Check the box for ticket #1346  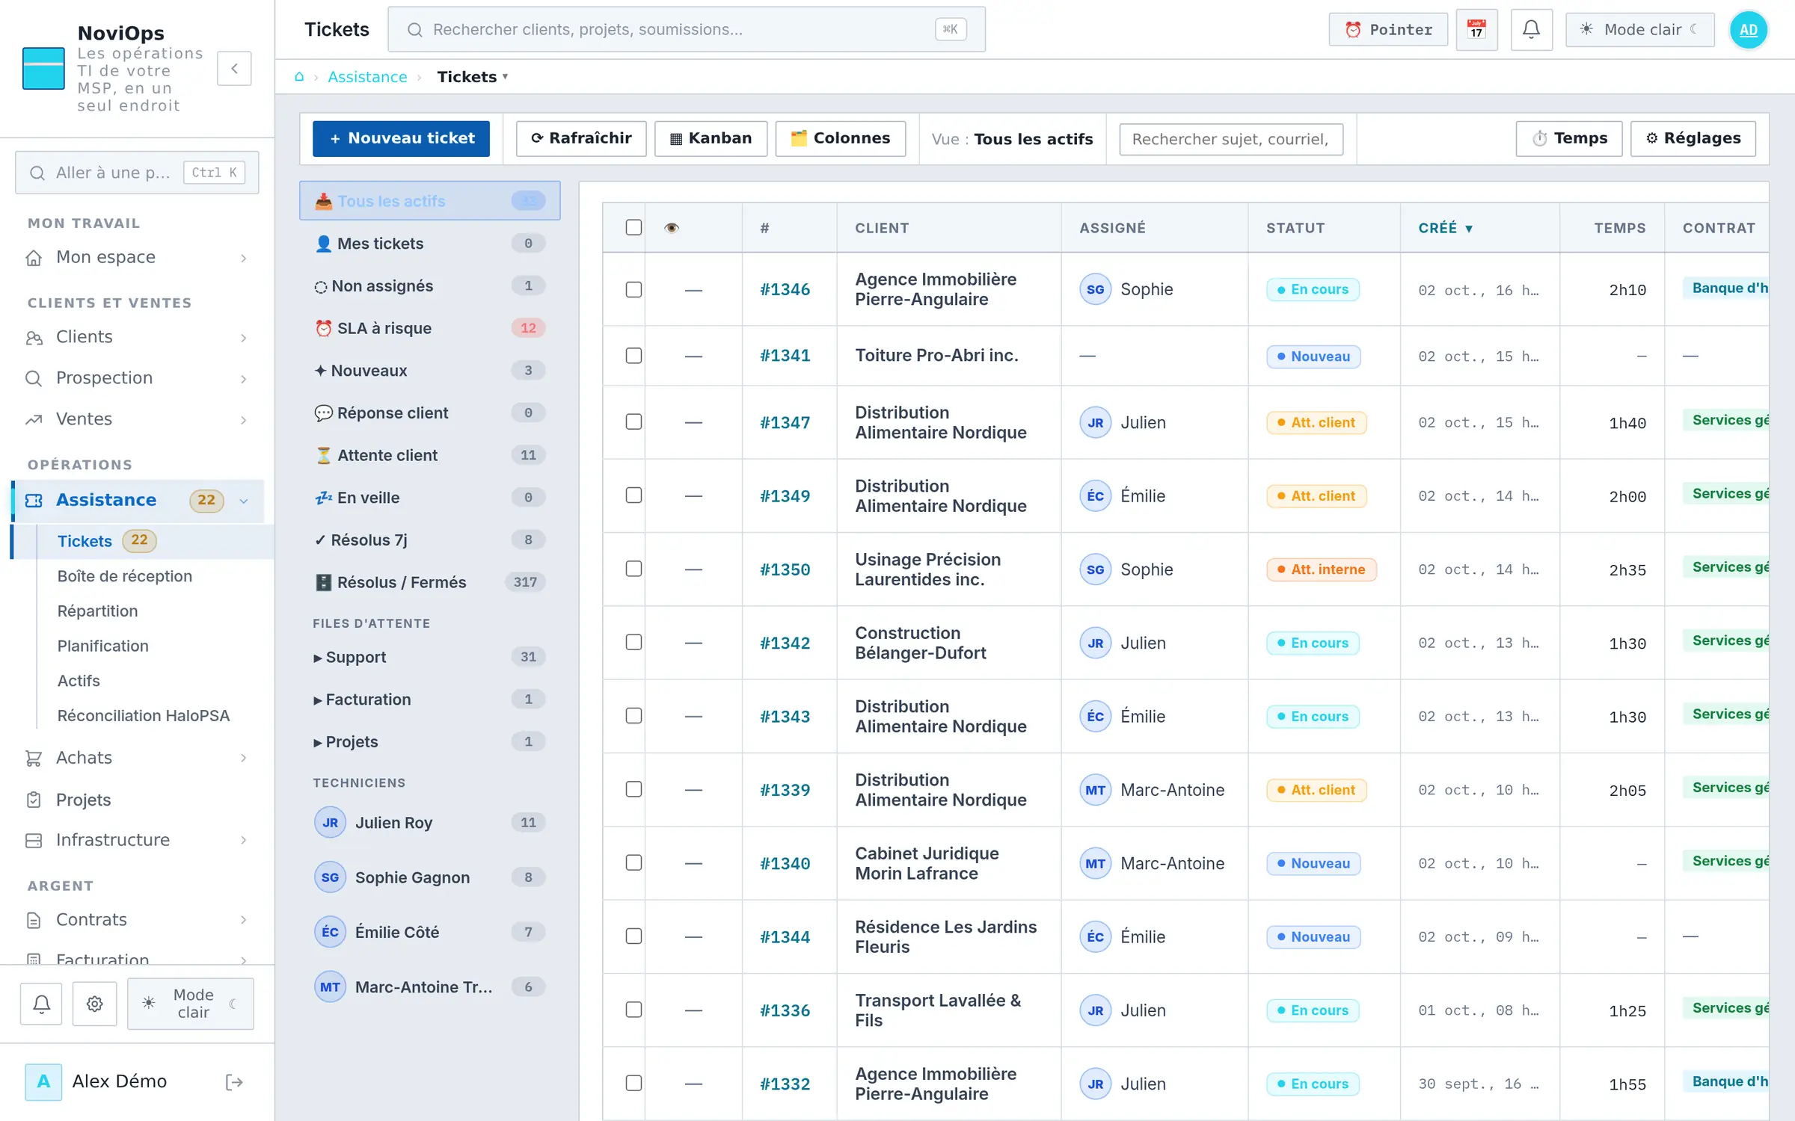click(x=633, y=289)
